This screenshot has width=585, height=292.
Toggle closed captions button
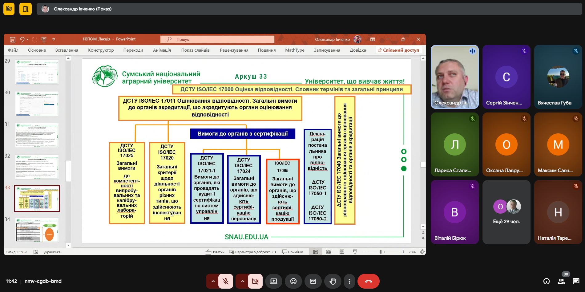click(313, 281)
